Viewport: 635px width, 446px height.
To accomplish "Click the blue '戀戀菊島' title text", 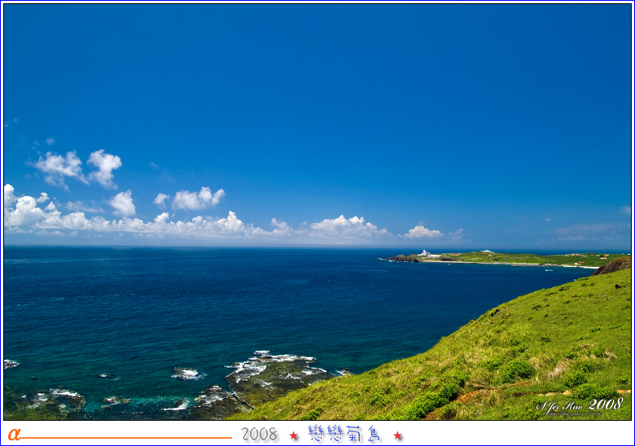I will click(x=344, y=434).
